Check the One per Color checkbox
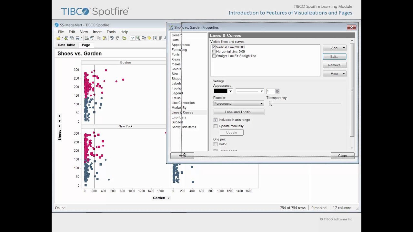Screen dimensions: 413x232 216,144
